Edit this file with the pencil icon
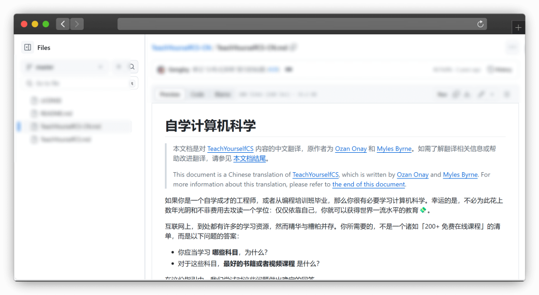The image size is (539, 295). (x=481, y=94)
